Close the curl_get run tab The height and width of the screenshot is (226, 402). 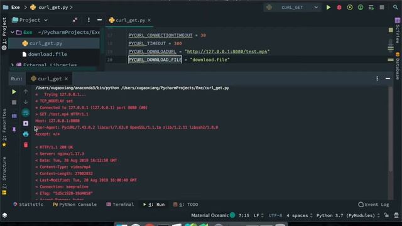67,78
